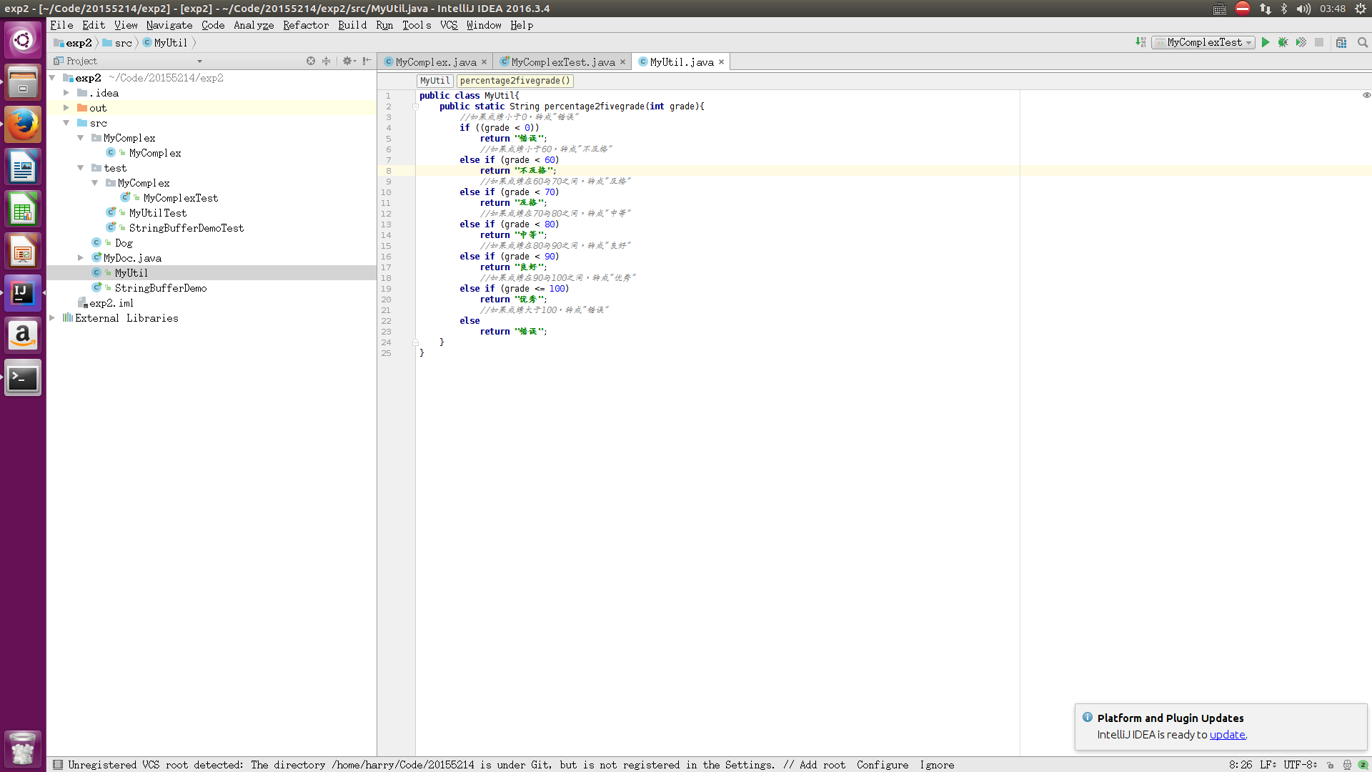Open Files manager from launcher
1372x772 pixels.
(23, 83)
